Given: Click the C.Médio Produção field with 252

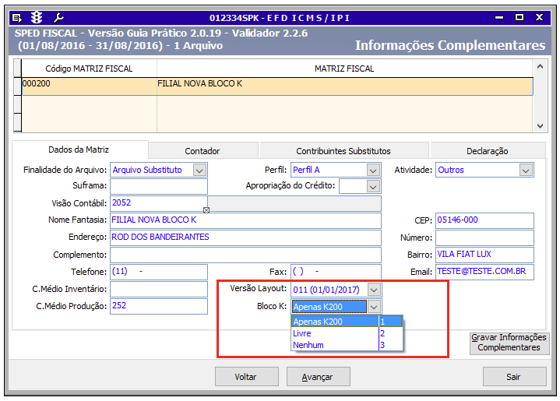Looking at the screenshot, I should (159, 306).
